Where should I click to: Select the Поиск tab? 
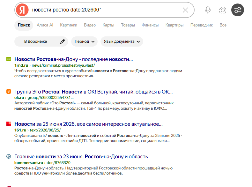(x=24, y=25)
